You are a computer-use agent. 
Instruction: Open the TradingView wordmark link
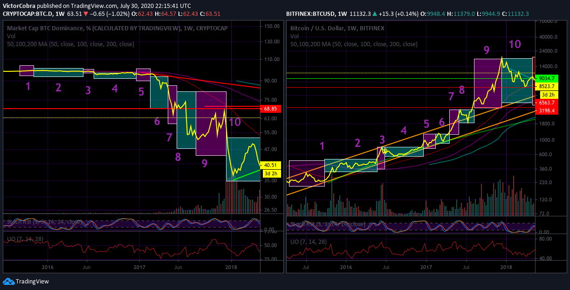coord(32,281)
